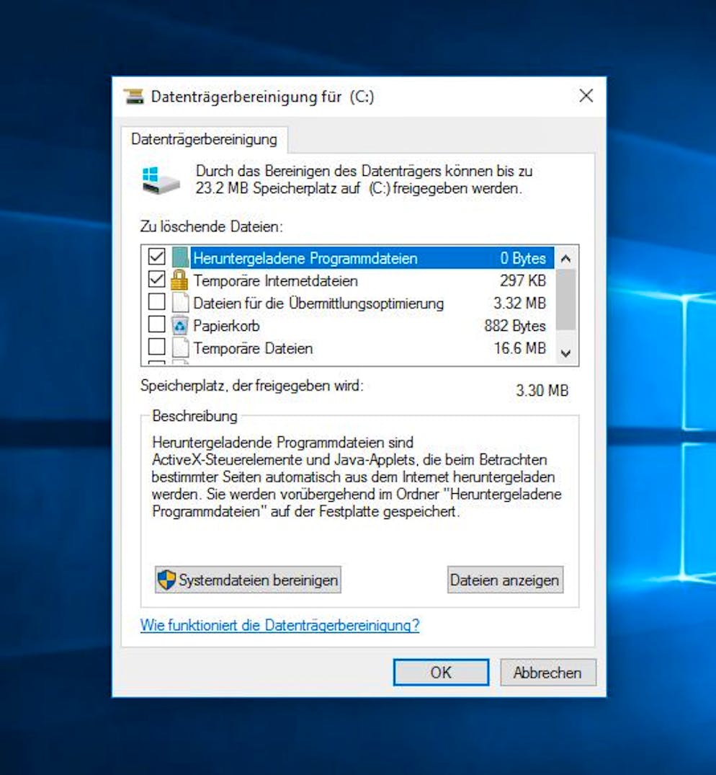This screenshot has width=716, height=775.
Task: Click the Systemdateien bereinigen button
Action: click(x=248, y=579)
